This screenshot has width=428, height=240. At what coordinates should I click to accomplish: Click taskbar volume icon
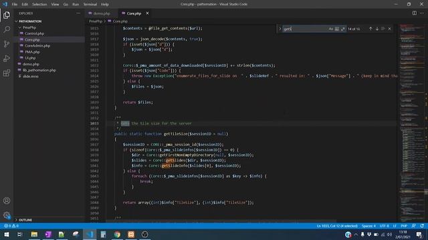pos(389,234)
